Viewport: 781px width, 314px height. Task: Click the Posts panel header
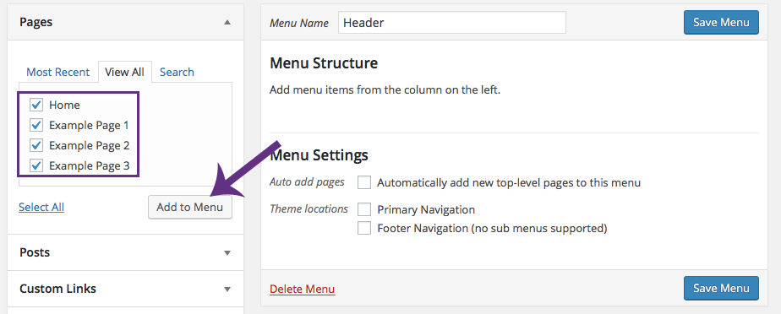click(125, 252)
